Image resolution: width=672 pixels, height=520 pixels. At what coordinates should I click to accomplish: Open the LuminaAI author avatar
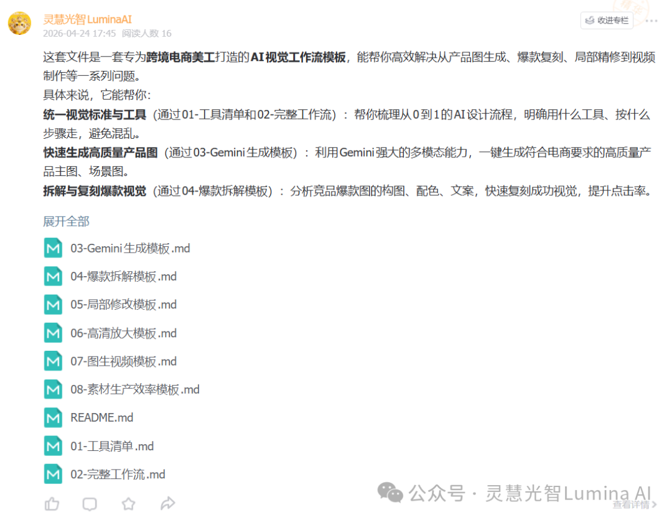[20, 23]
